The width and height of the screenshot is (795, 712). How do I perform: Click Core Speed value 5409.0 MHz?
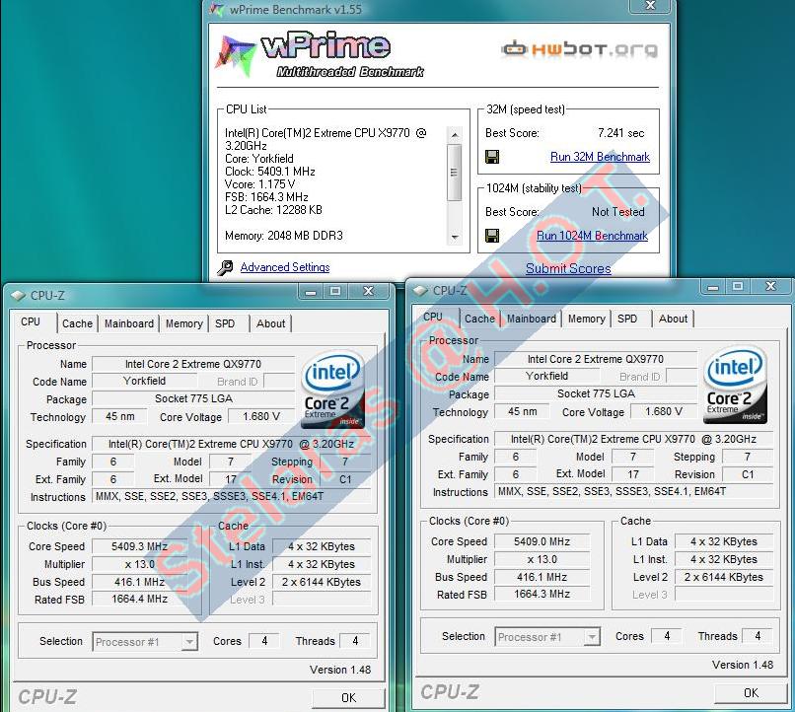(x=542, y=541)
